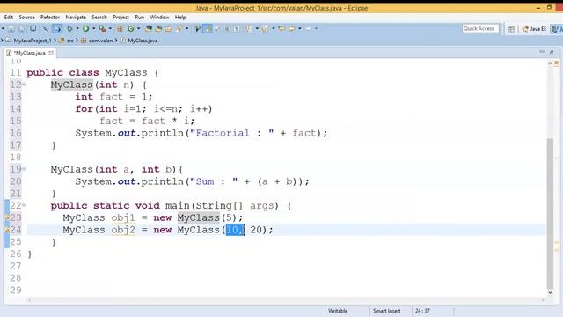Click the Next Annotation icon
This screenshot has height=317, width=563.
click(249, 28)
